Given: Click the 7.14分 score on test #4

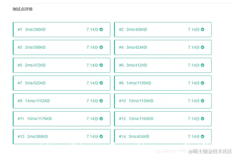Looking at the screenshot, I should (194, 47).
